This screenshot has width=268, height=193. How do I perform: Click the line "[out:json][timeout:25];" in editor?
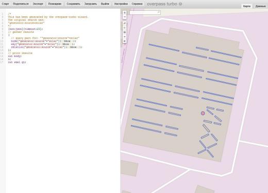(x=25, y=29)
